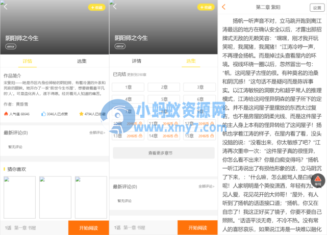Screen dimensions: 327x235
Task: Open locked chapter 15章
Action: [199, 136]
